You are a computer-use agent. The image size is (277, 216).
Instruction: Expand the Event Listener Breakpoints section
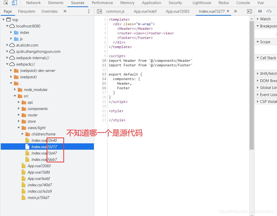258,95
